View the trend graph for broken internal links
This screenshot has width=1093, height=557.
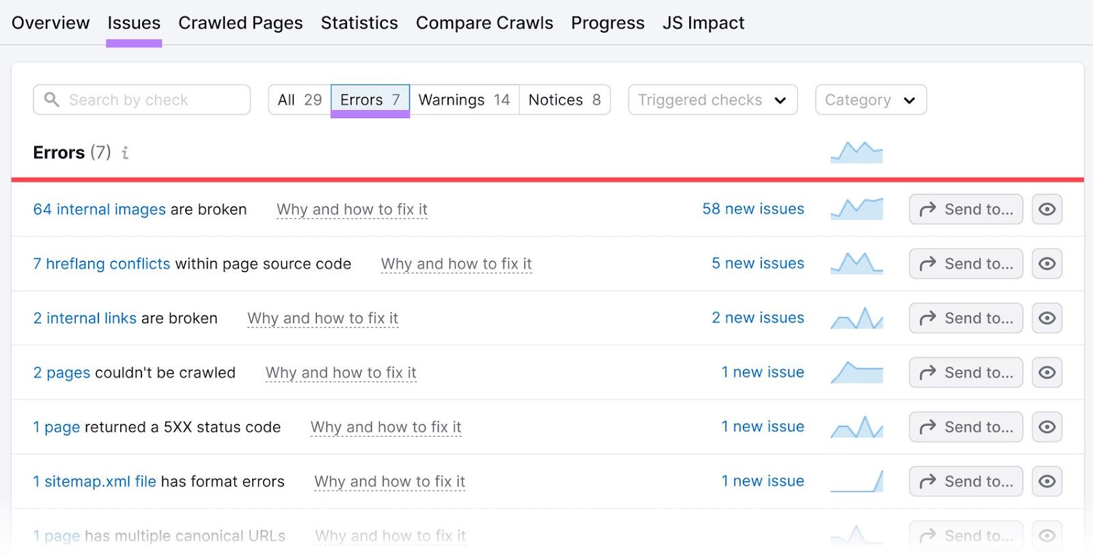857,318
